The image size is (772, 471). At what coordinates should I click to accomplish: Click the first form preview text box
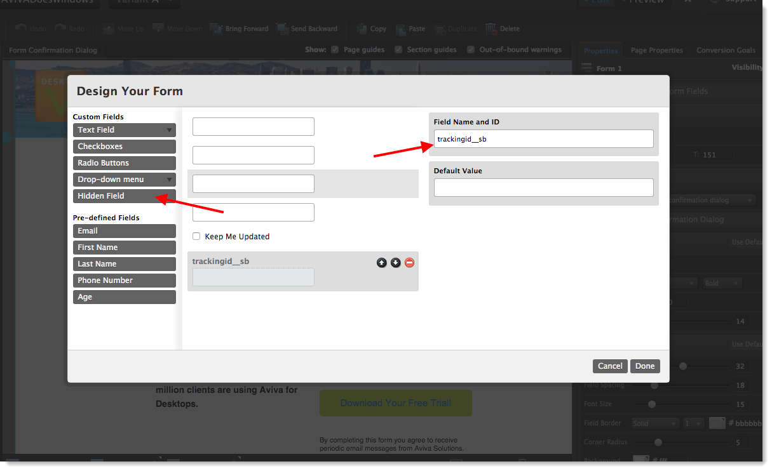pos(254,126)
